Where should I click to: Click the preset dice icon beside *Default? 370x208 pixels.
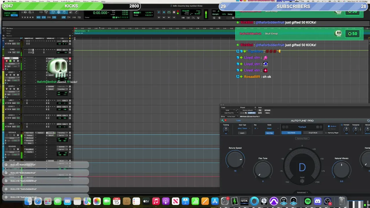[317, 127]
